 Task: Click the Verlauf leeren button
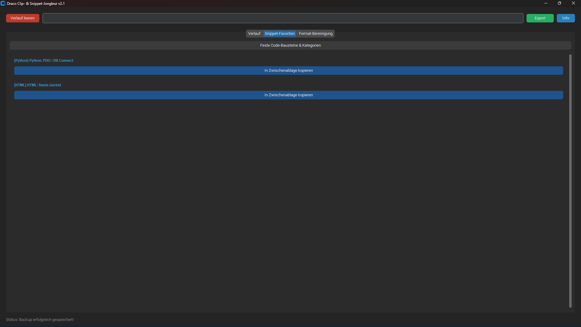(x=23, y=18)
